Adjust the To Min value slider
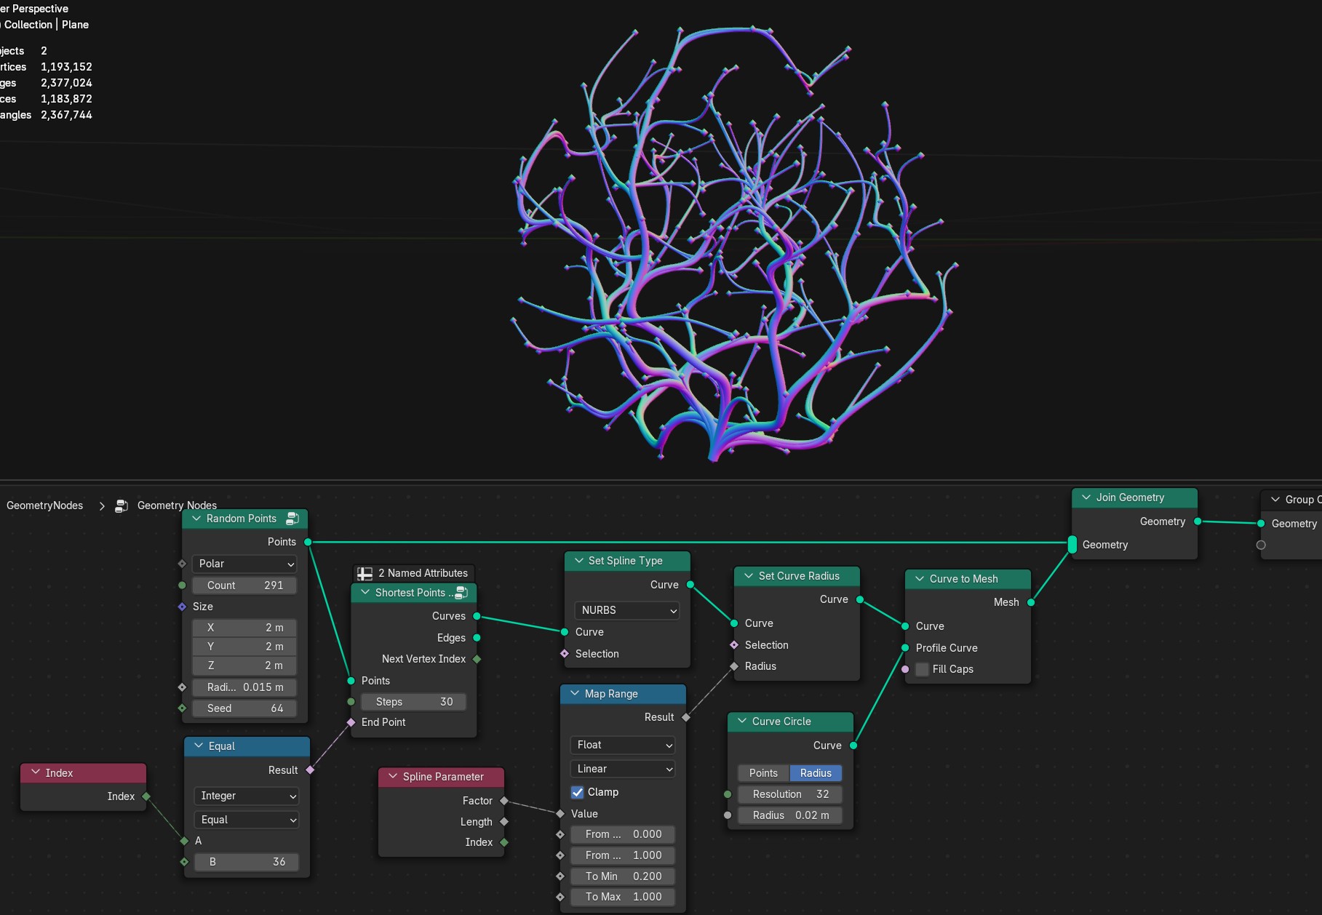 coord(623,876)
